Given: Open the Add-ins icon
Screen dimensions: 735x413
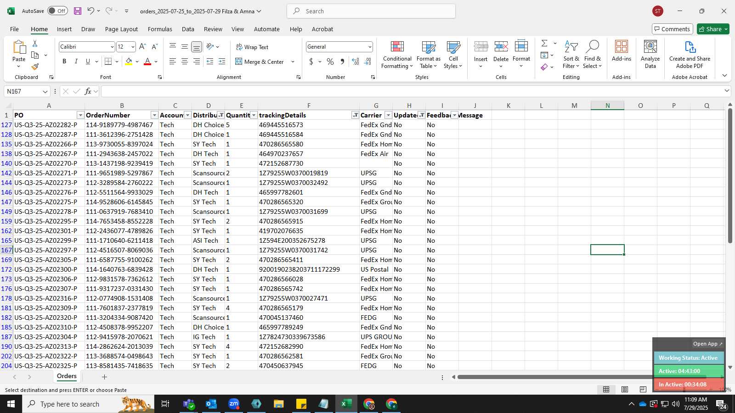Looking at the screenshot, I should (x=622, y=50).
